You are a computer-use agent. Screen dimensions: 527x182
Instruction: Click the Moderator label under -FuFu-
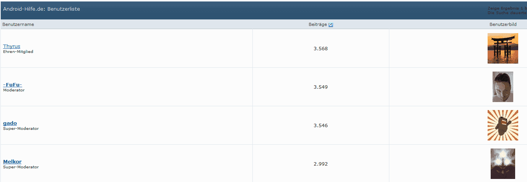14,90
